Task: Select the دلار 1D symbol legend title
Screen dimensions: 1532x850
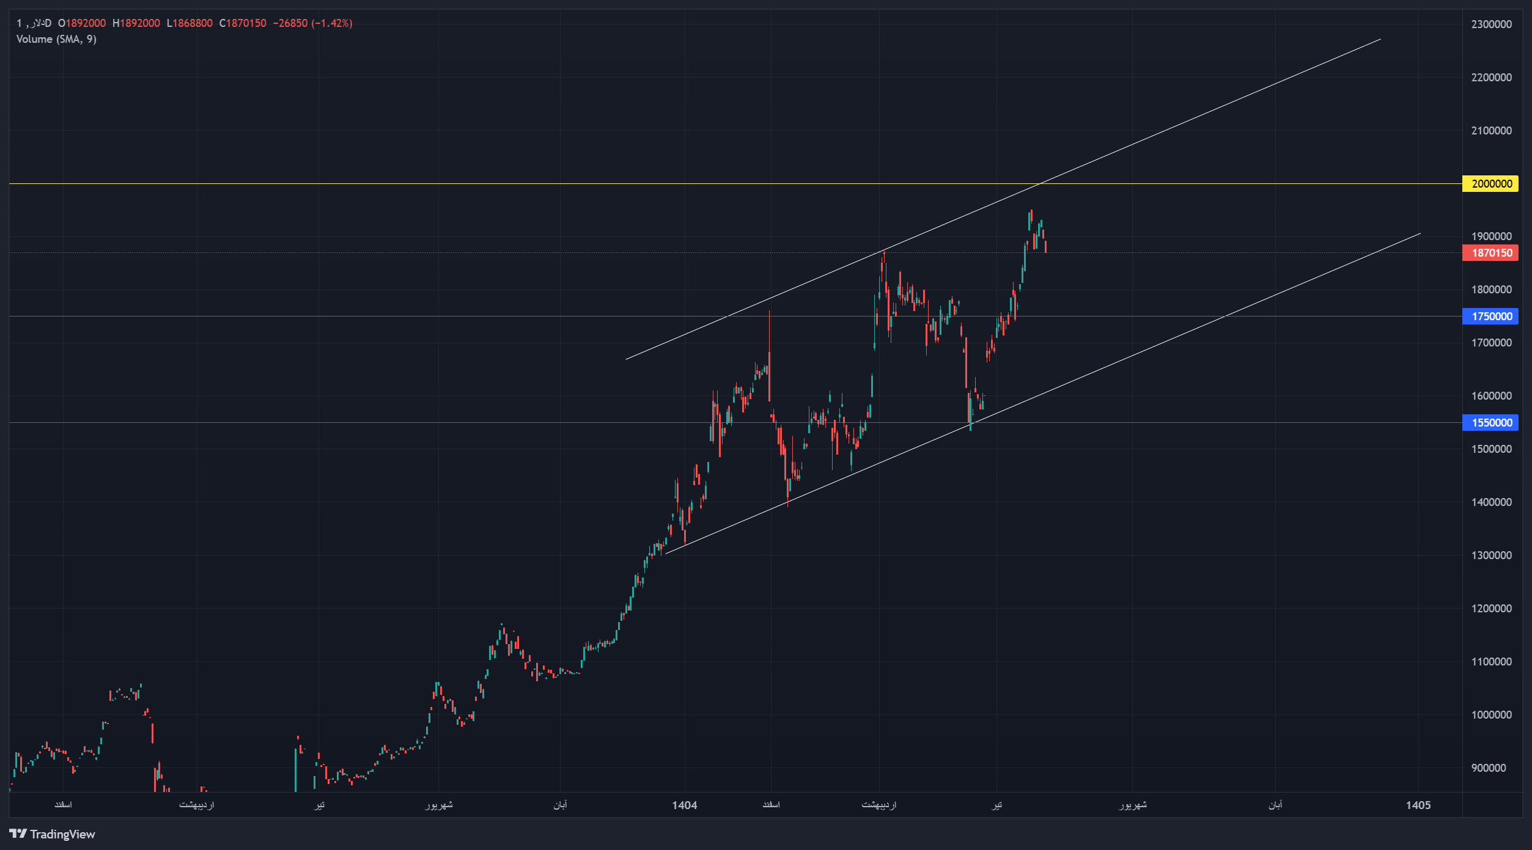Action: click(34, 23)
